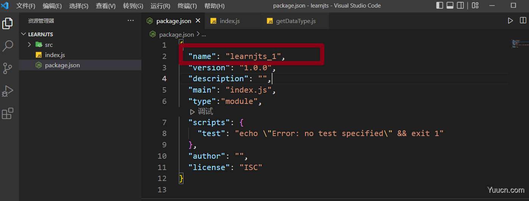The height and width of the screenshot is (201, 529).
Task: Click line number 7 in the gutter
Action: (164, 122)
